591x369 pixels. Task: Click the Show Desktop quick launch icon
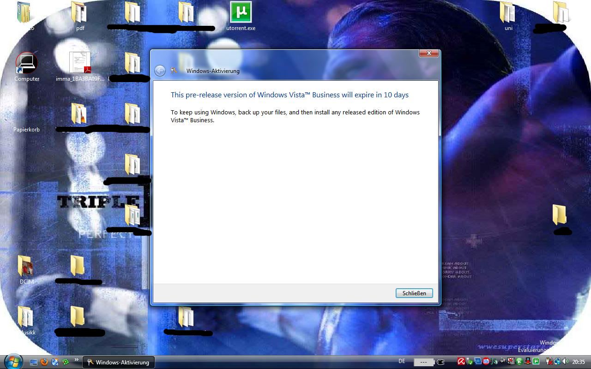34,362
